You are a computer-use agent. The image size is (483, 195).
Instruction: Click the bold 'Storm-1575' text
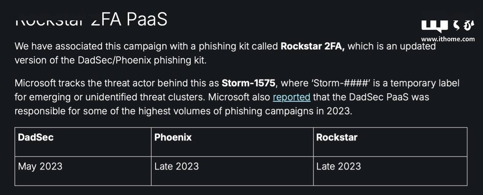pyautogui.click(x=249, y=83)
